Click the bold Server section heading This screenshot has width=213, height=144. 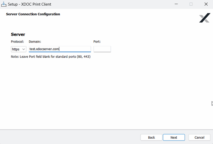coord(18,34)
